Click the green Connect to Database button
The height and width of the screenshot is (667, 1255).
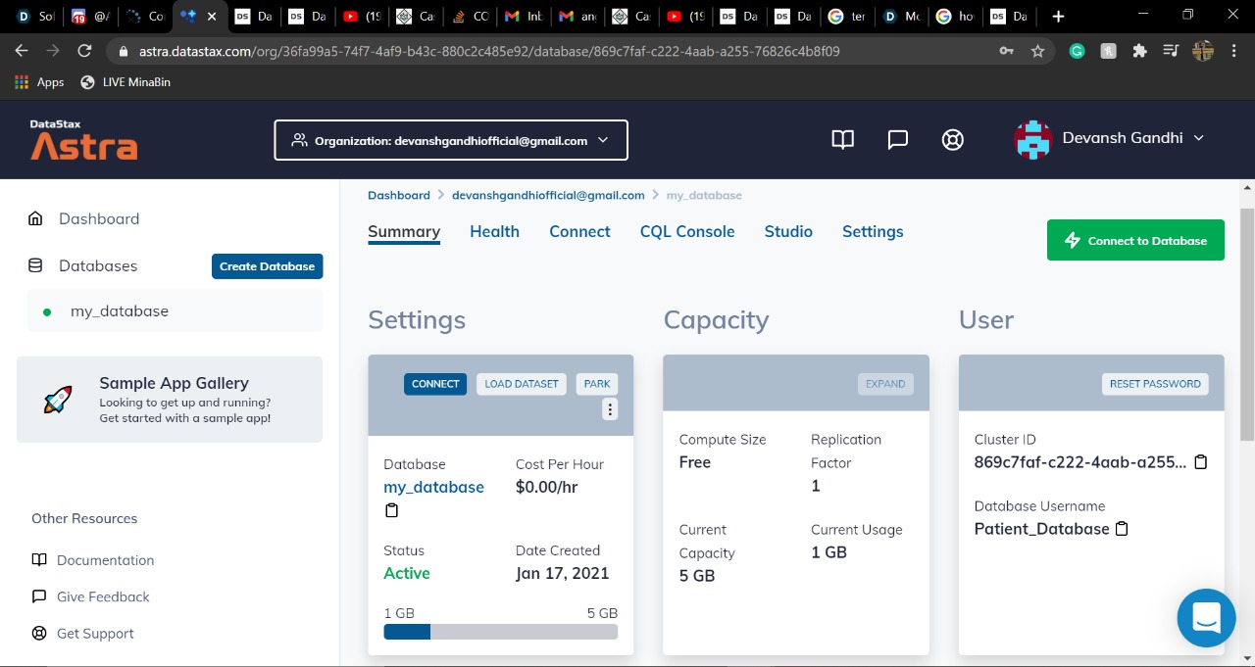[x=1135, y=240]
